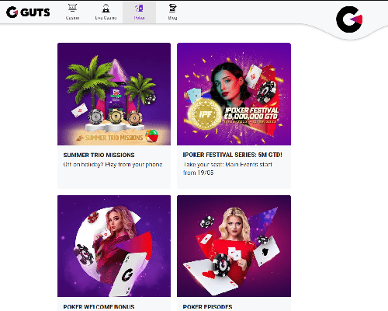Click the large G logo at top right

(x=349, y=19)
